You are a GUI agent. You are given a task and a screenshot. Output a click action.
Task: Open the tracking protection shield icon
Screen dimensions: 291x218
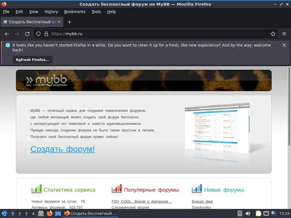(38, 34)
